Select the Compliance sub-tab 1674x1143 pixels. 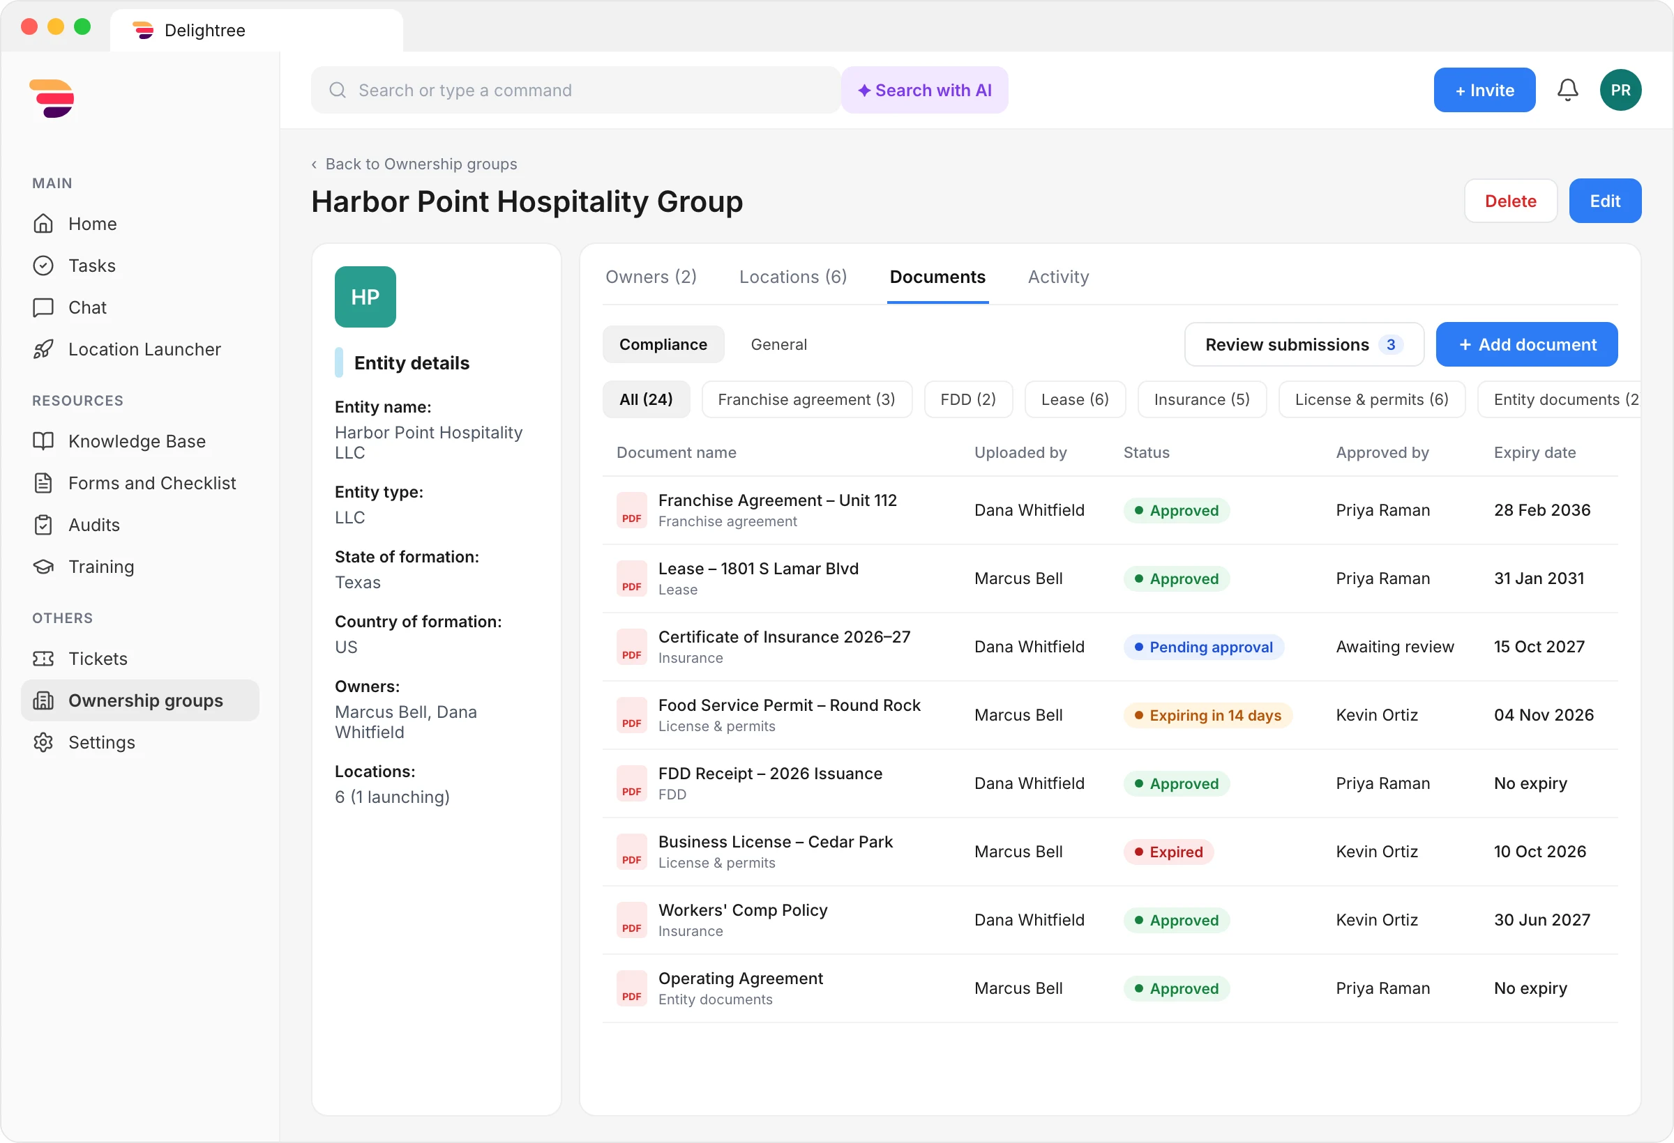point(663,345)
